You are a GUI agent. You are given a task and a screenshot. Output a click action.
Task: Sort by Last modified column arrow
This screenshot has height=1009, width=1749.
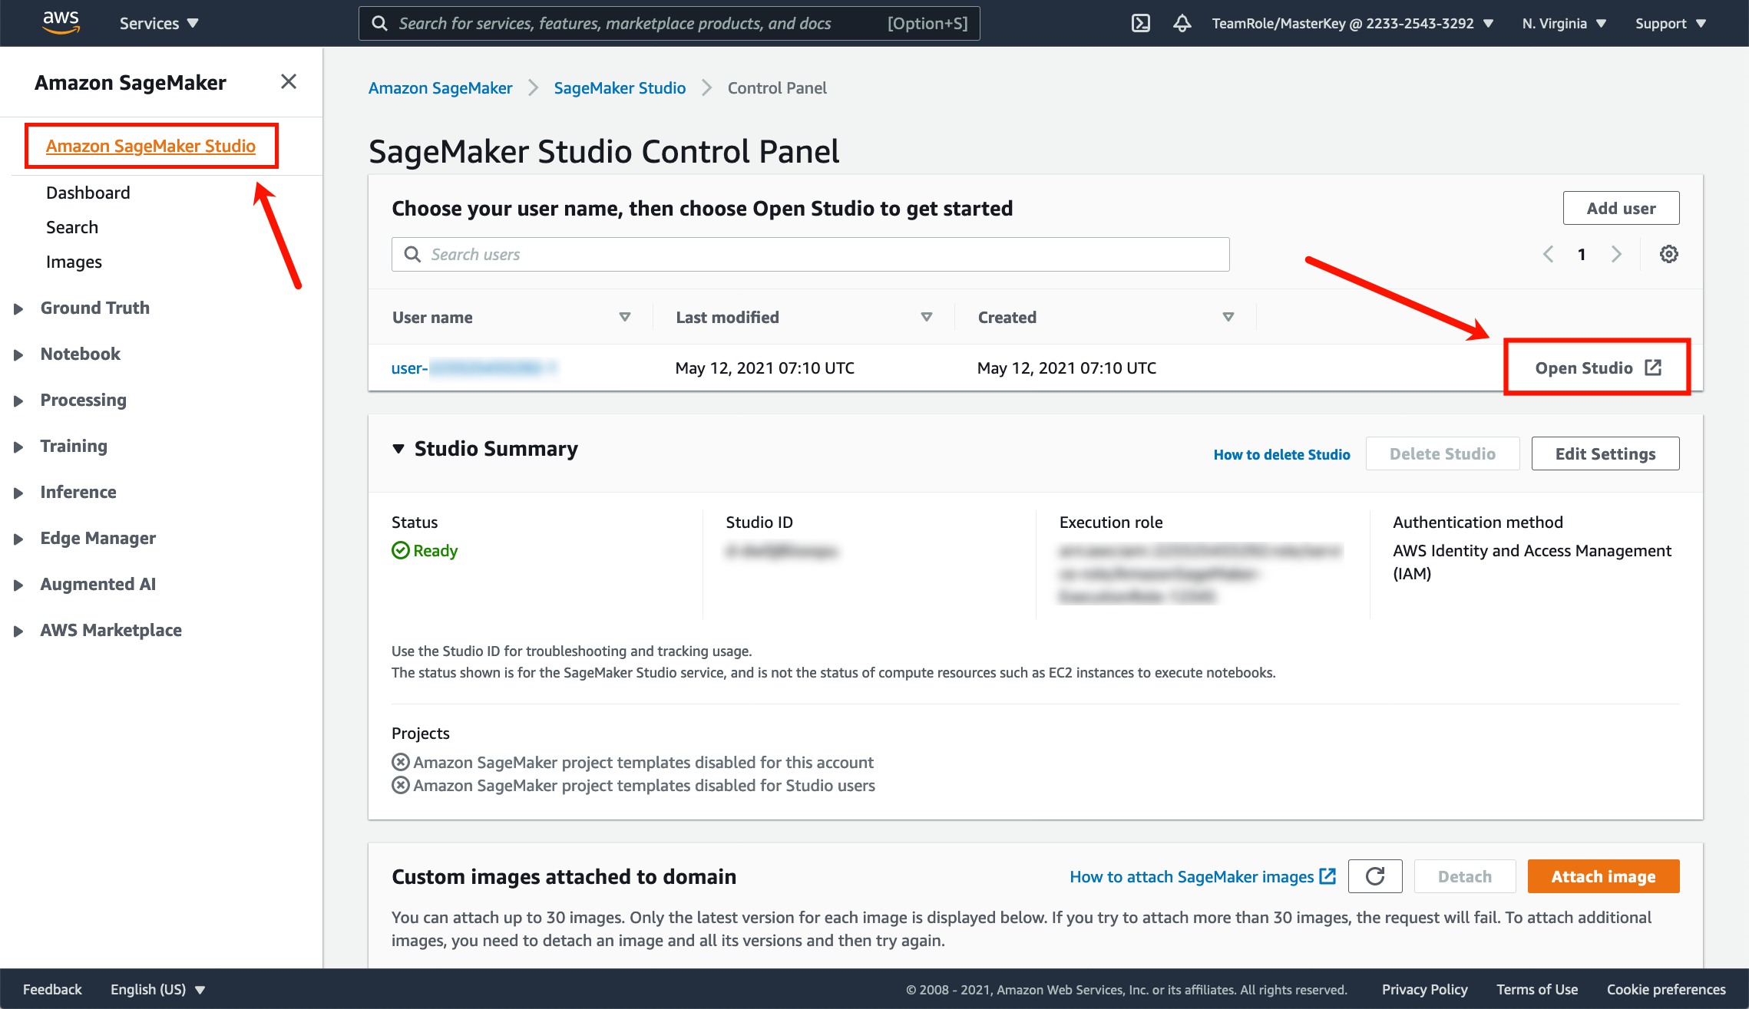click(927, 317)
